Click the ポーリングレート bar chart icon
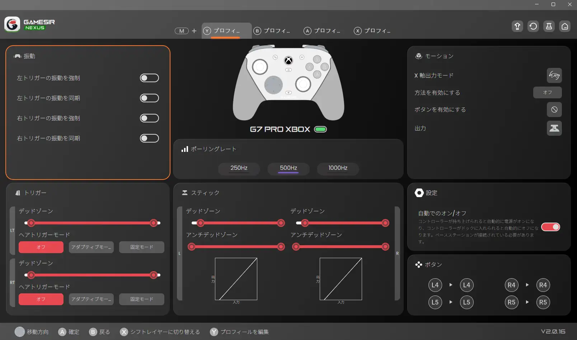 185,149
